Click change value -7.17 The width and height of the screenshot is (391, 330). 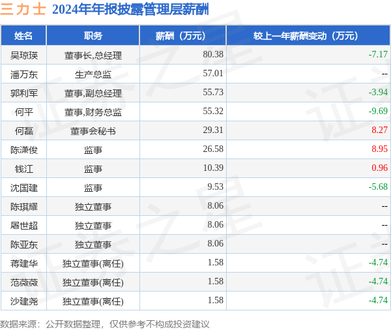click(378, 54)
